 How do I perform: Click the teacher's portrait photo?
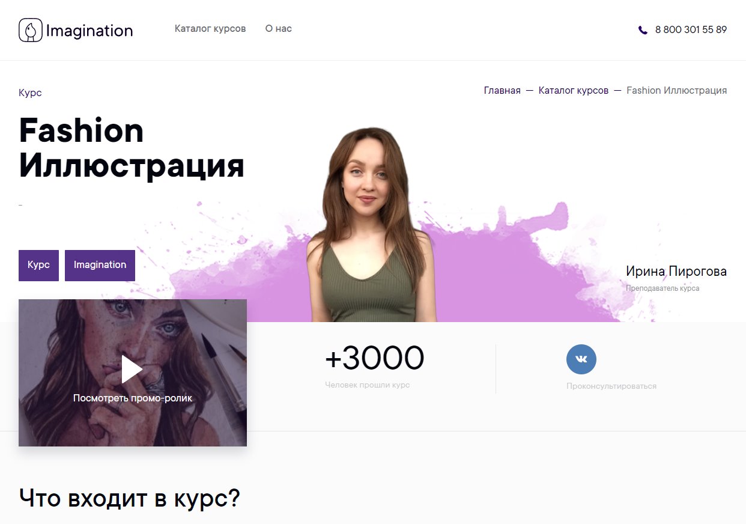point(371,225)
